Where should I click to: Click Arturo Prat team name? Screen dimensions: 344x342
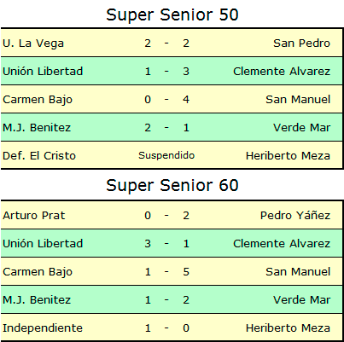pyautogui.click(x=34, y=216)
